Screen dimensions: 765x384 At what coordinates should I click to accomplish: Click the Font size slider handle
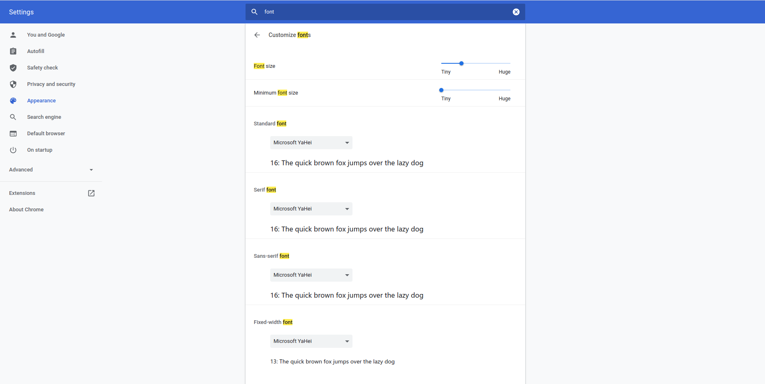pos(461,63)
